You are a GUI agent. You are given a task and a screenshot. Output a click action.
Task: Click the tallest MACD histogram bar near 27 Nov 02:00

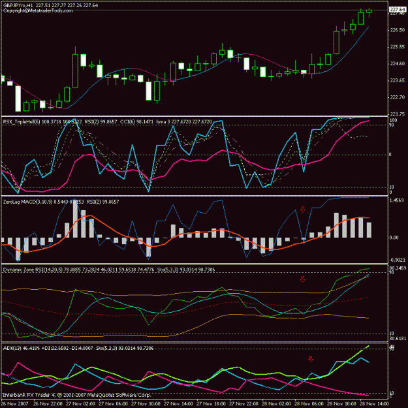(x=75, y=218)
